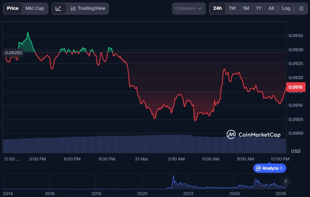Switch to the Price tab
This screenshot has height=197, width=310.
click(13, 8)
